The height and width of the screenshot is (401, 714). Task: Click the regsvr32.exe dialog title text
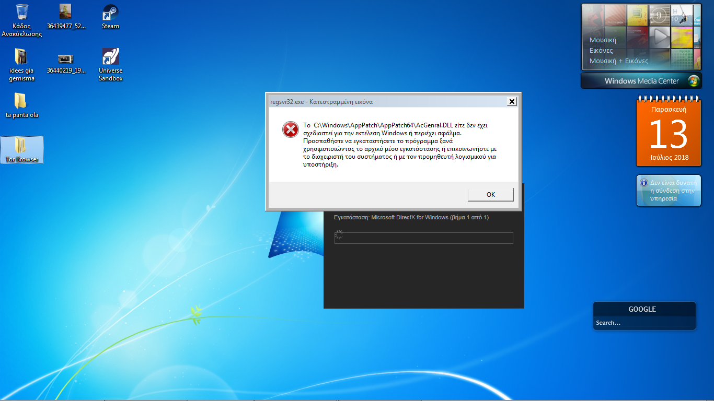pos(321,102)
